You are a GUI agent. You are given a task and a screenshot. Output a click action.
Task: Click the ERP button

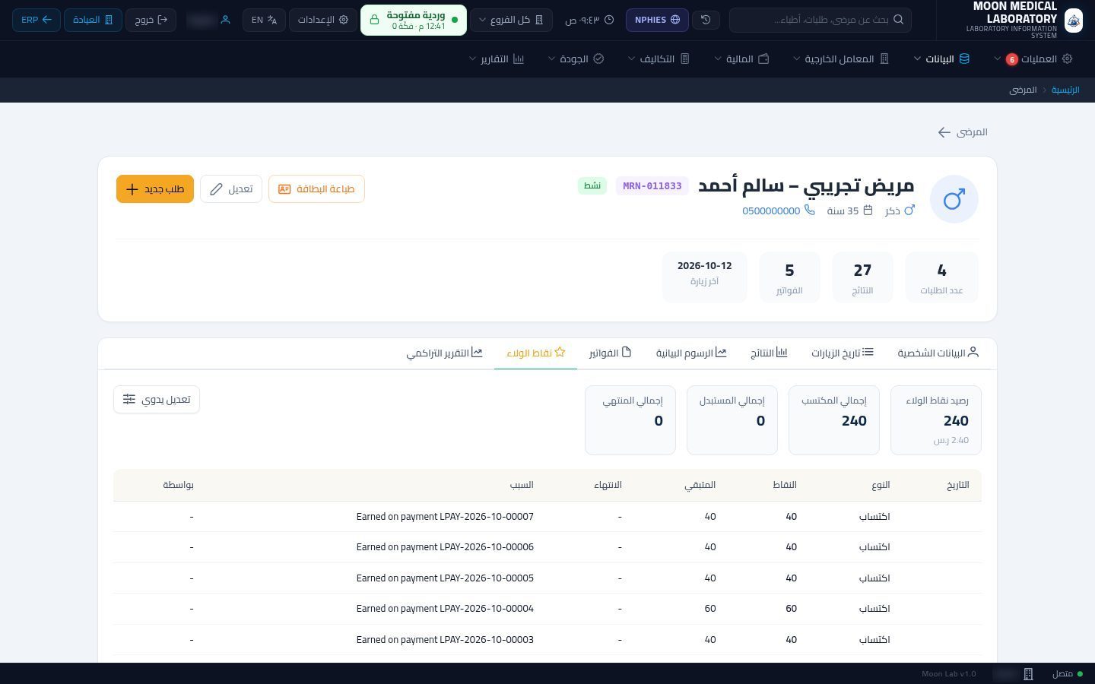36,20
